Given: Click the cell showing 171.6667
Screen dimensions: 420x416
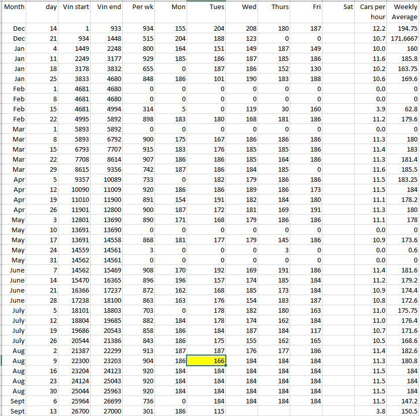Looking at the screenshot, I should click(x=404, y=39).
